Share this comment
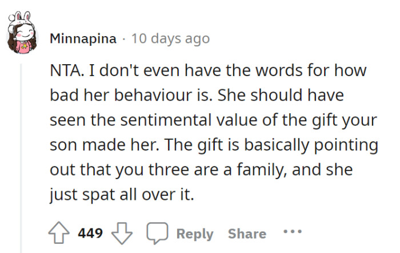The image size is (400, 253). click(247, 234)
